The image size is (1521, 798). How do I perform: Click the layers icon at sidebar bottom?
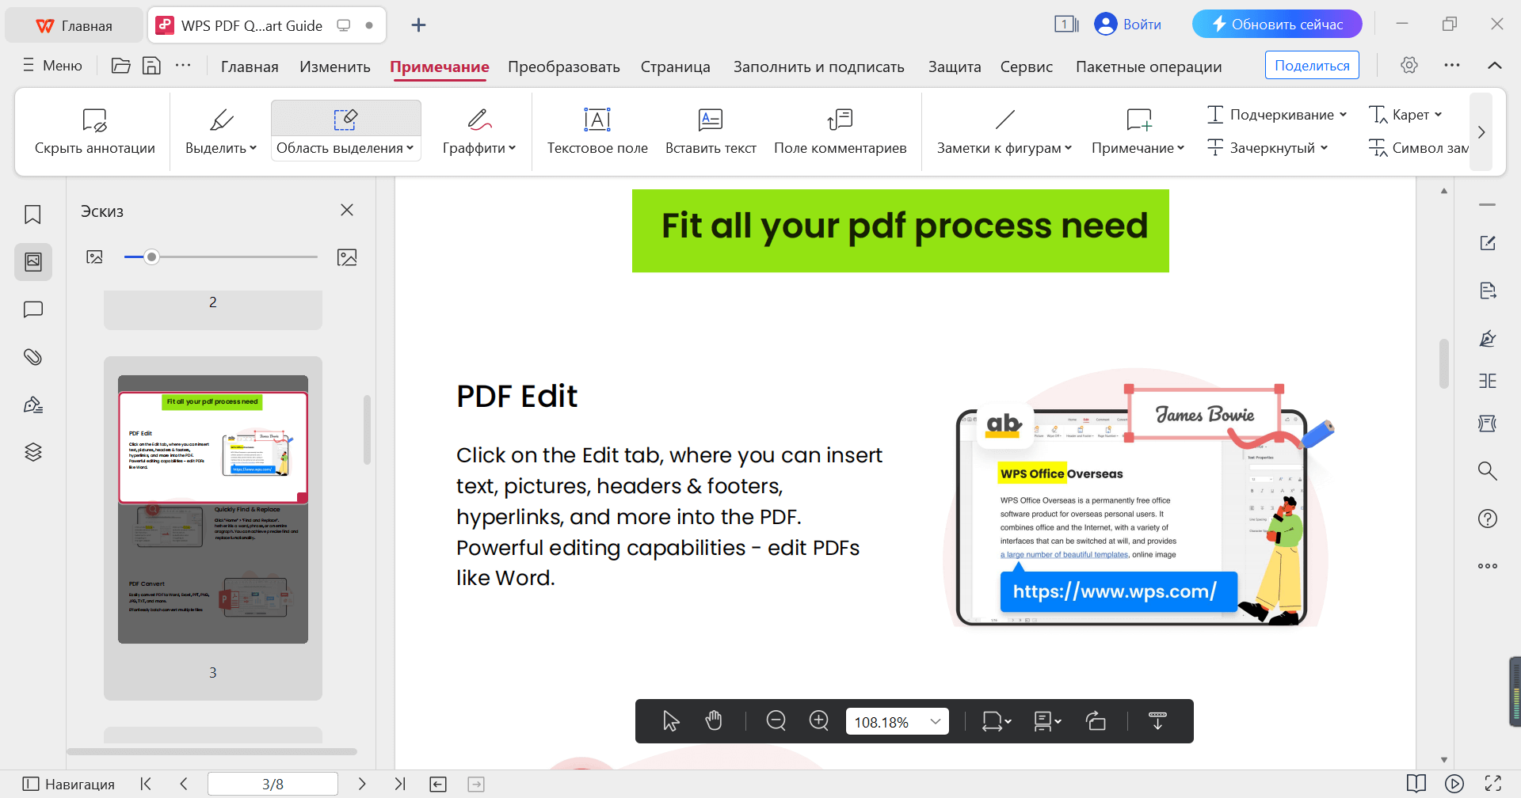pos(32,451)
